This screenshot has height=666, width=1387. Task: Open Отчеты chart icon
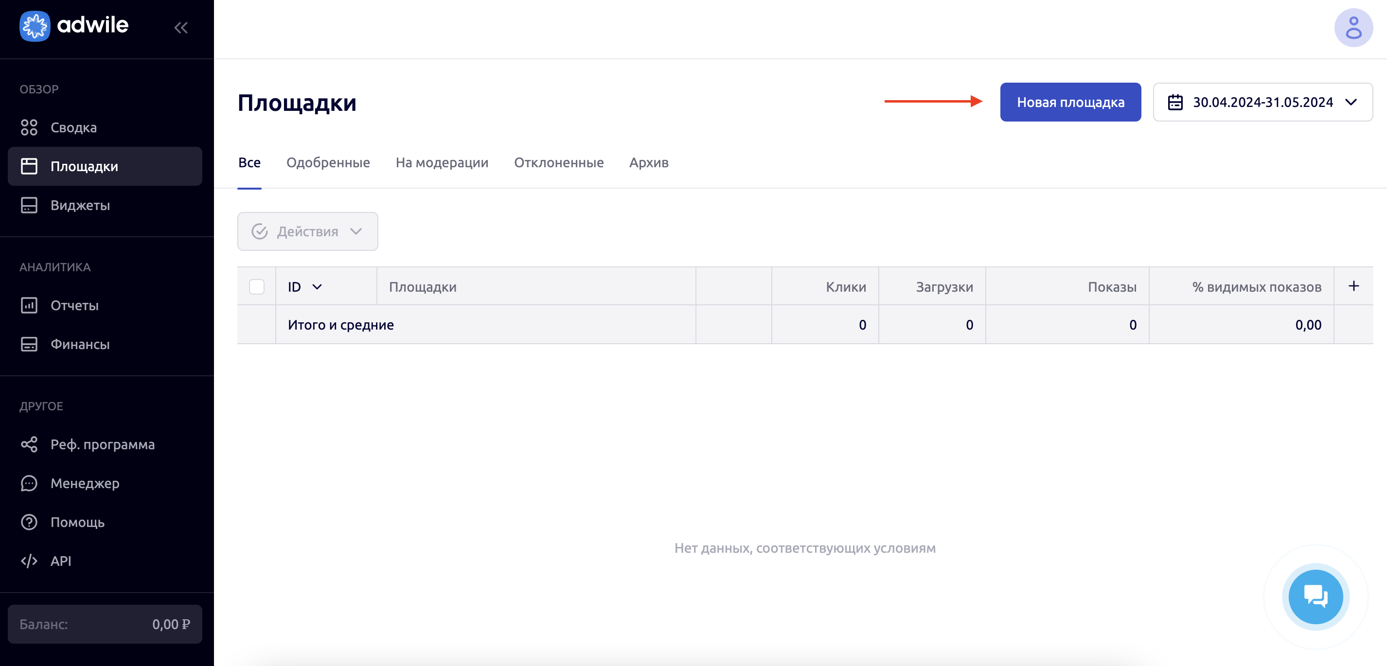(x=29, y=305)
